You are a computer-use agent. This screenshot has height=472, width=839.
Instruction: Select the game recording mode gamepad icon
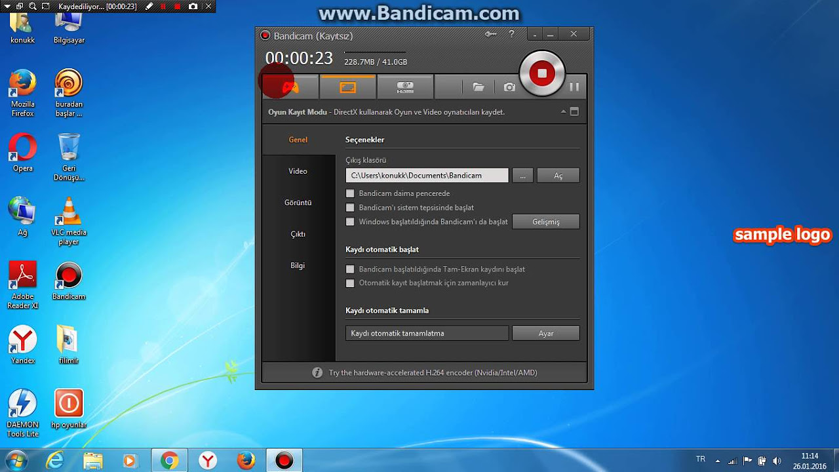(290, 87)
